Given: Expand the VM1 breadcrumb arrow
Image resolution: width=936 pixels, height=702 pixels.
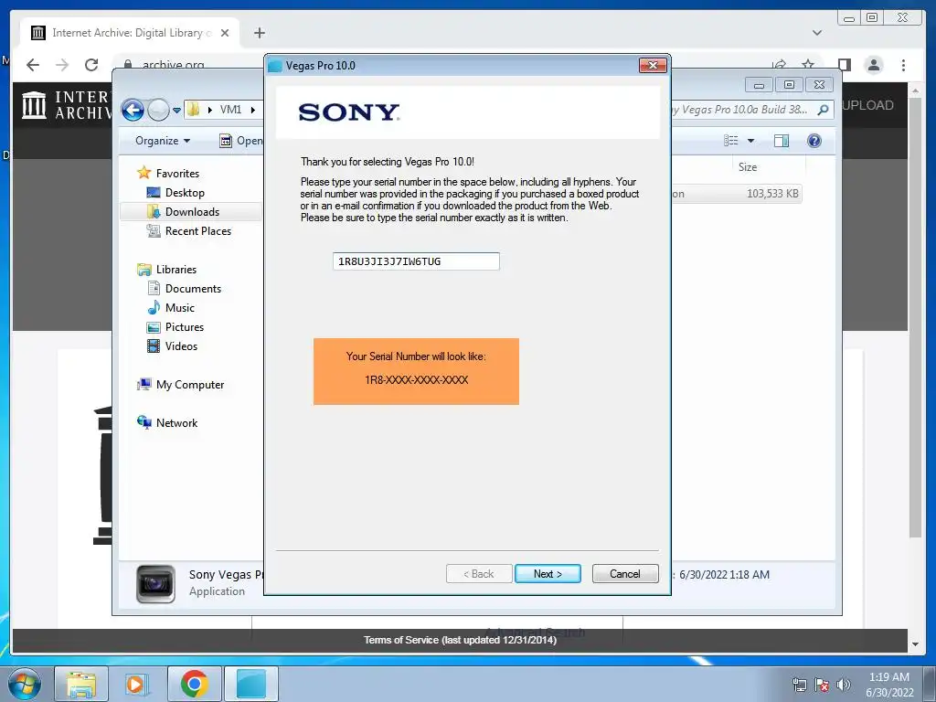Looking at the screenshot, I should click(x=253, y=110).
